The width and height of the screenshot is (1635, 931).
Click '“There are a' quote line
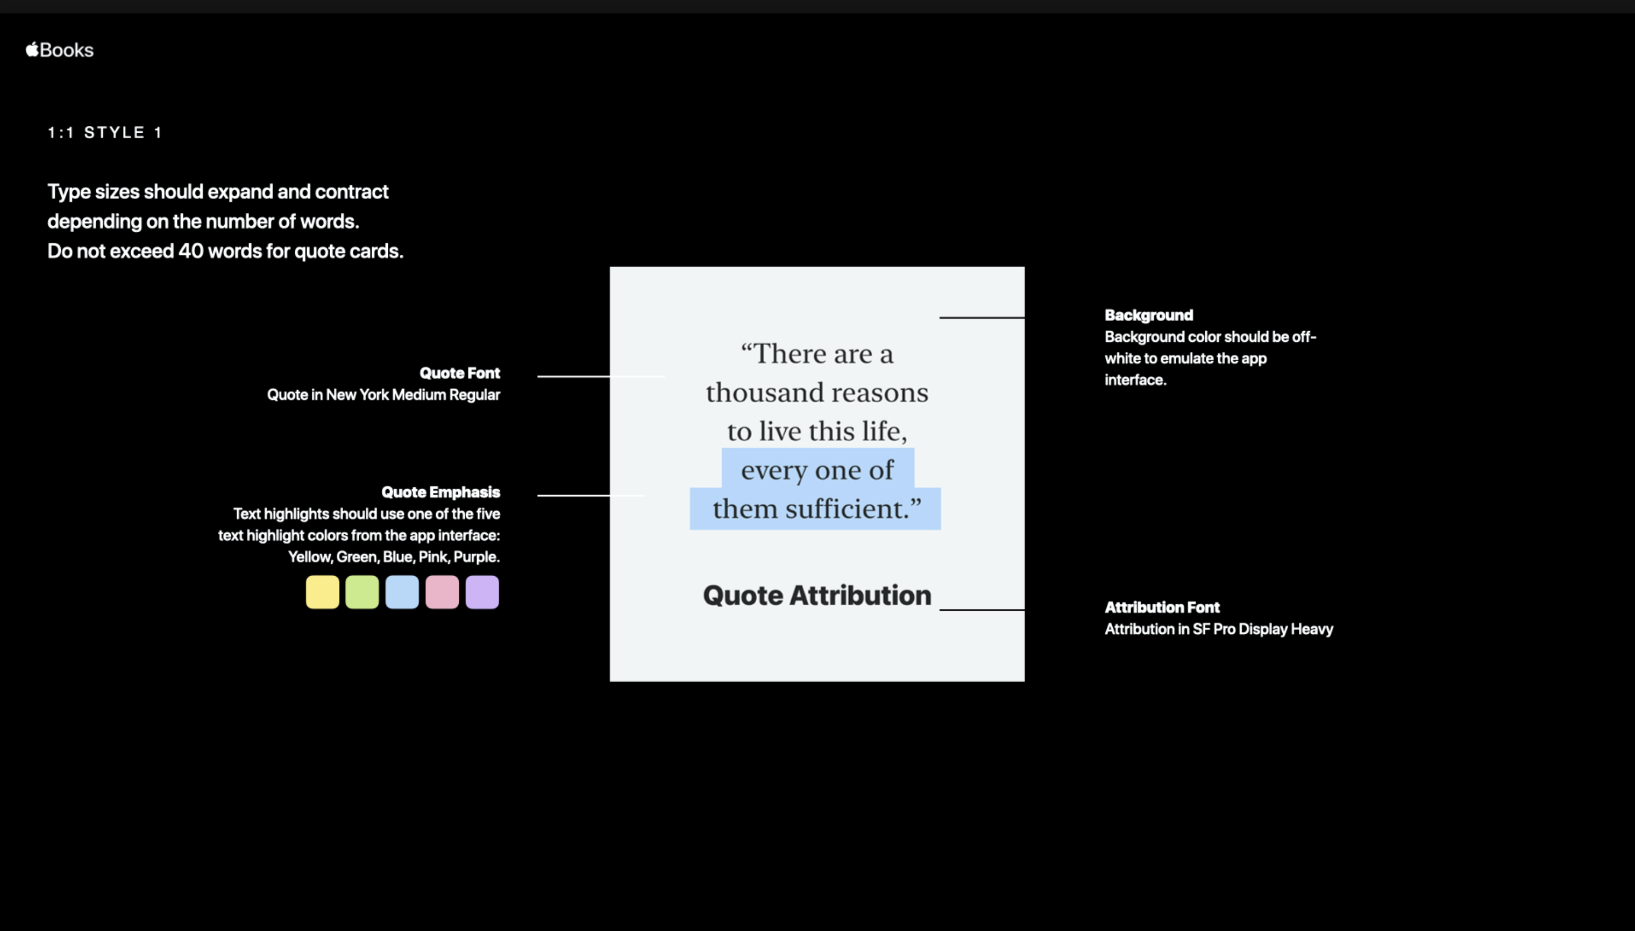click(817, 353)
